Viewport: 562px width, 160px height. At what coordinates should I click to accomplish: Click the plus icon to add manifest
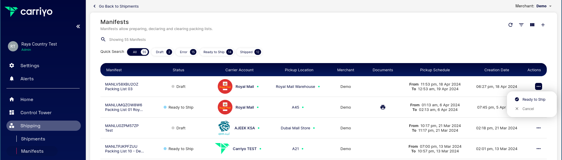(x=543, y=25)
